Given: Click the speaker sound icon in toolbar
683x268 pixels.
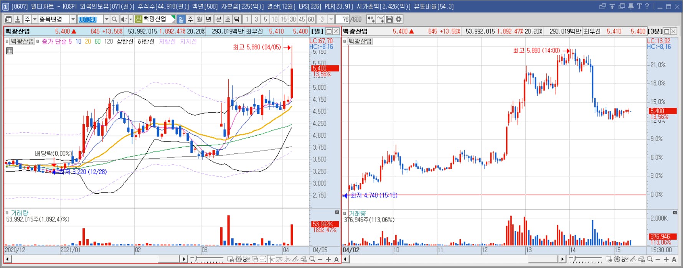Looking at the screenshot, I should pos(124,19).
